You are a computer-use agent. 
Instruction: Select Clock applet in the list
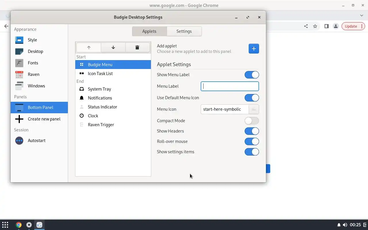(113, 116)
